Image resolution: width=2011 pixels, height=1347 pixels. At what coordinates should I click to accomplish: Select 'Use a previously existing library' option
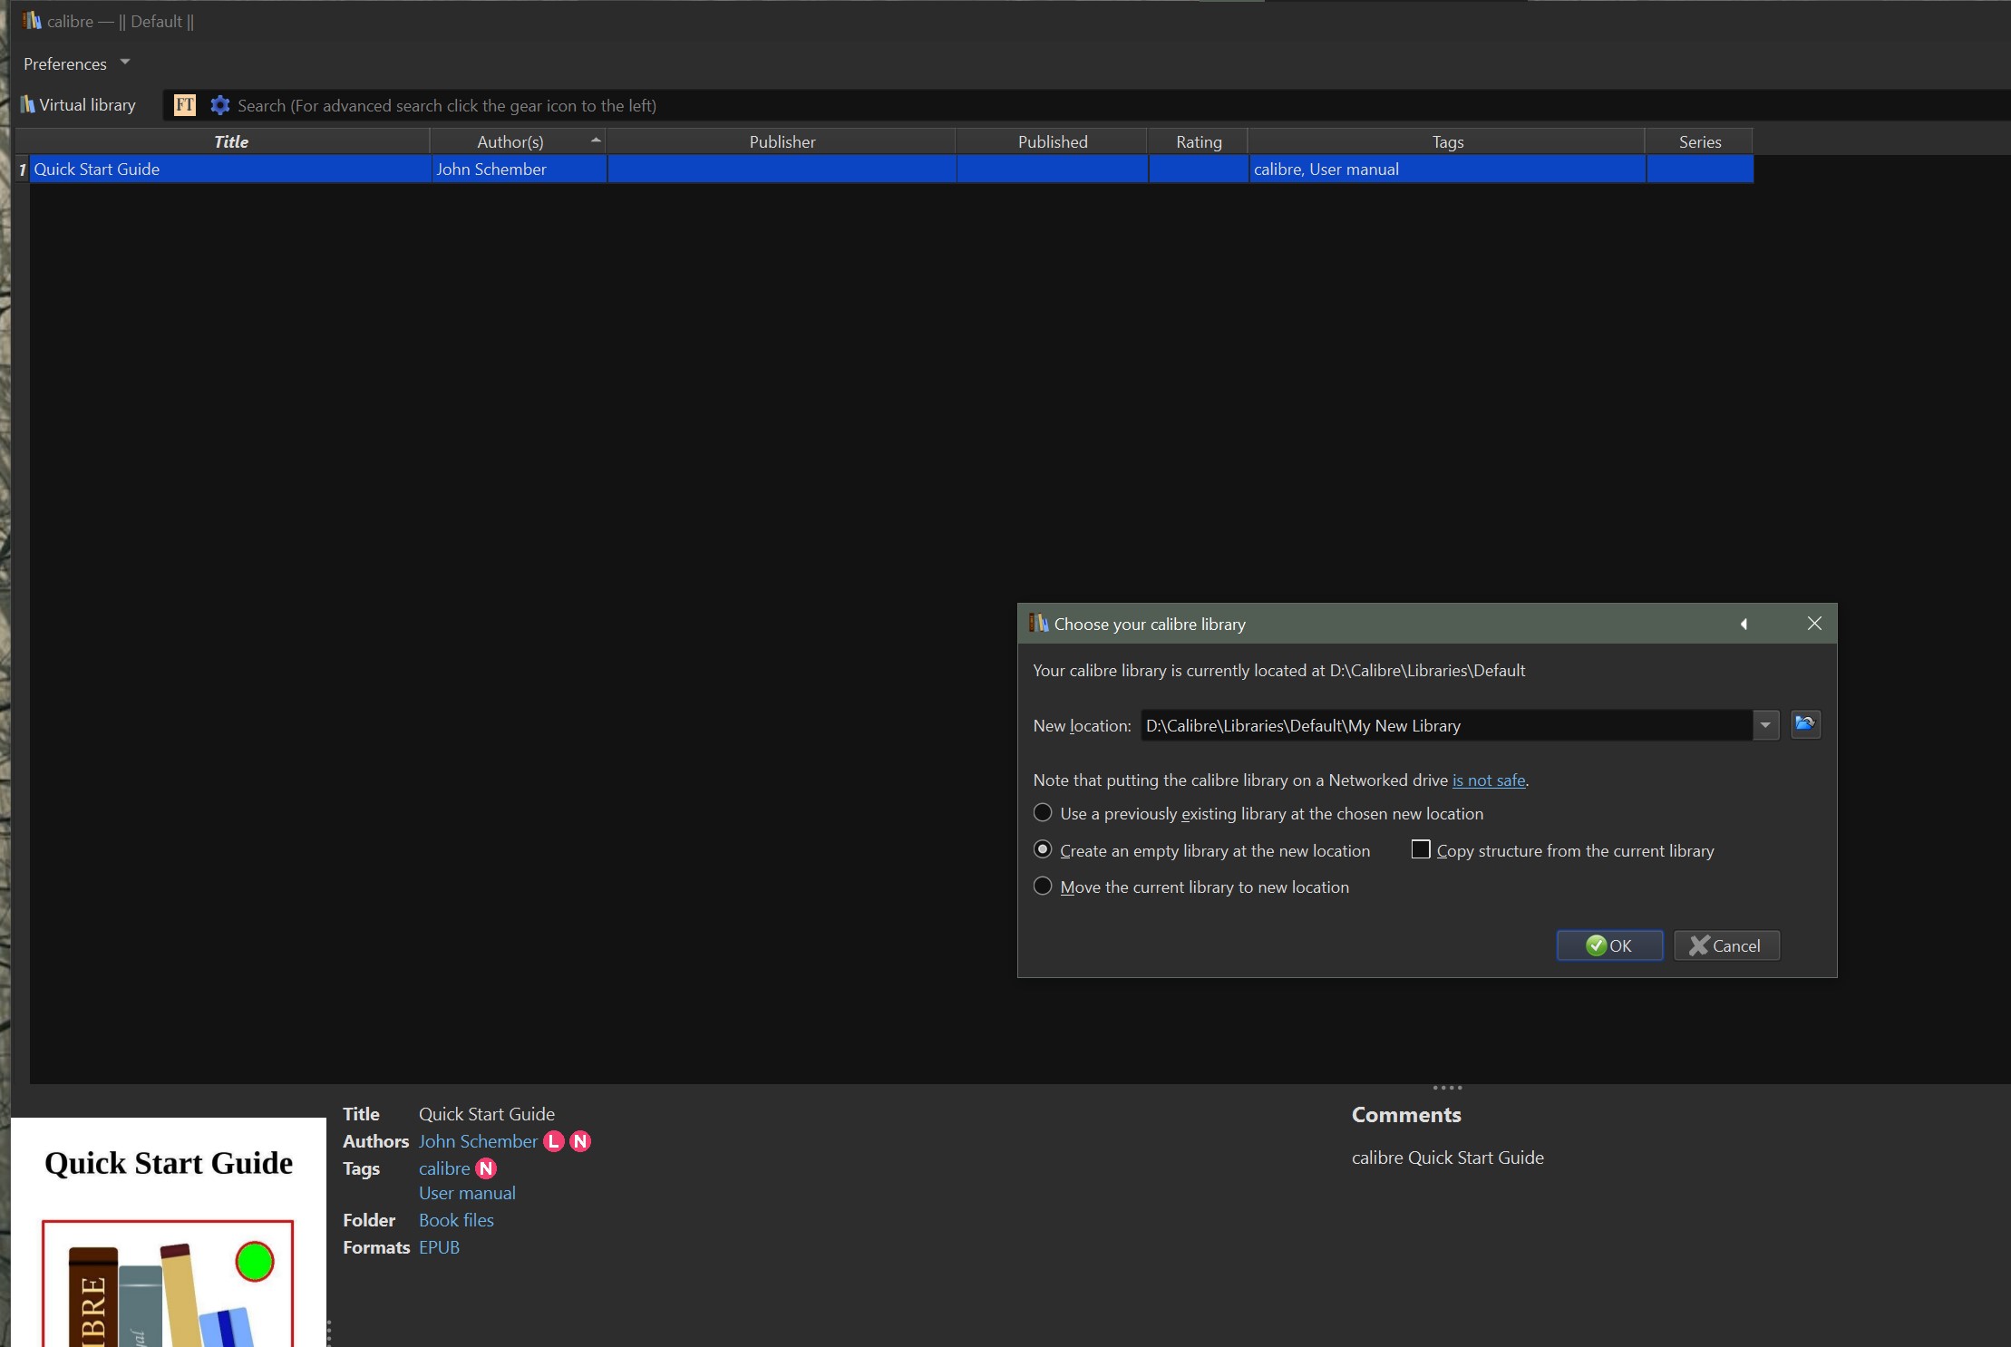[1043, 813]
